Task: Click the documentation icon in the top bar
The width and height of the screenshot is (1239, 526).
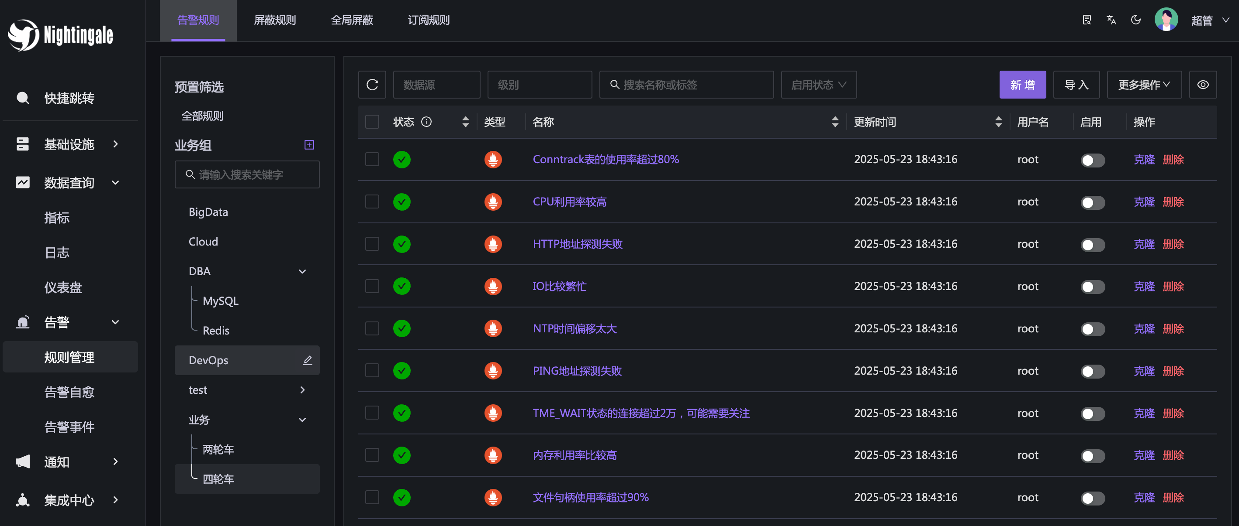Action: [x=1087, y=20]
